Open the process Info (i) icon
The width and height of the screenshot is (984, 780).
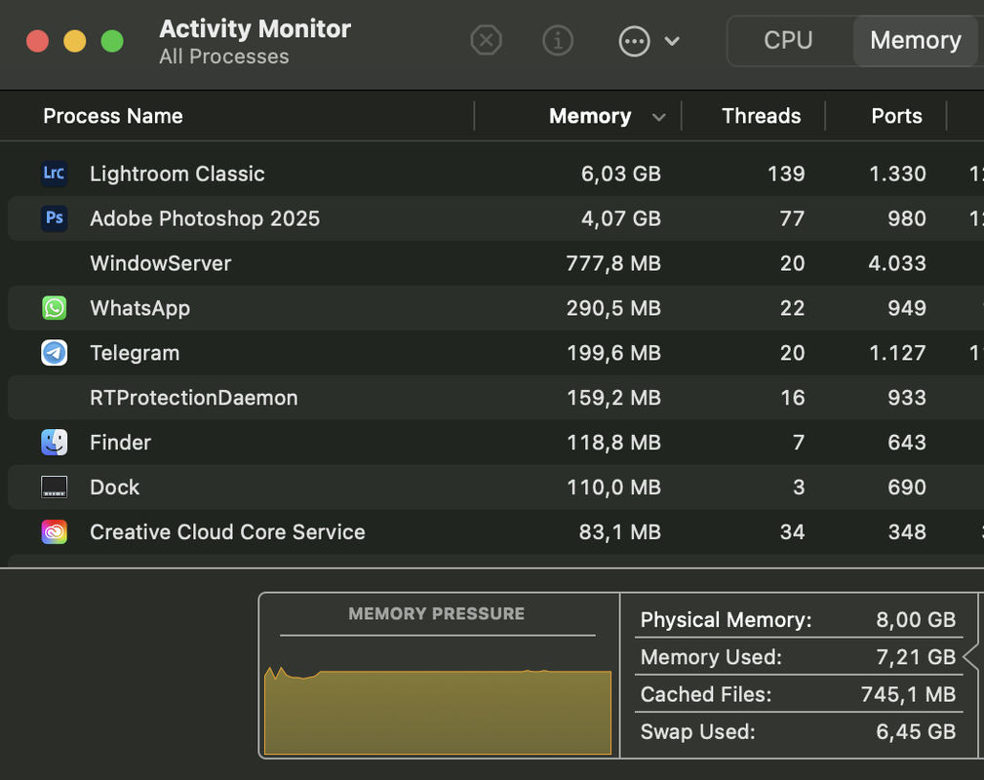point(557,41)
